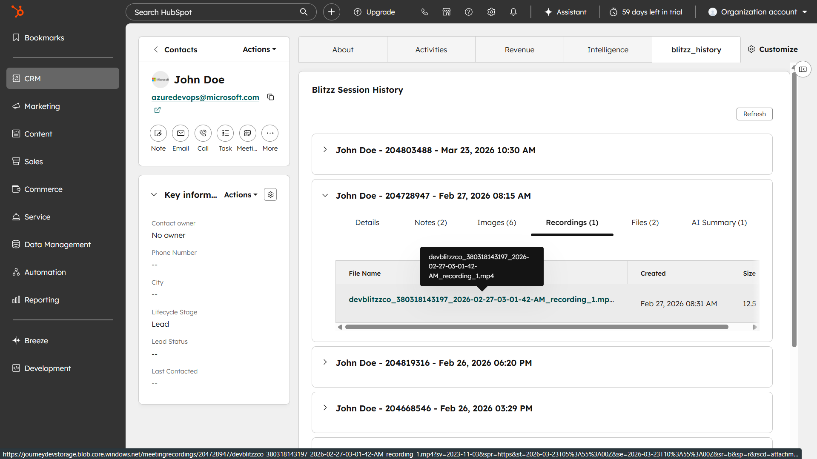This screenshot has height=459, width=817.
Task: Open the session Details tab
Action: coord(367,222)
